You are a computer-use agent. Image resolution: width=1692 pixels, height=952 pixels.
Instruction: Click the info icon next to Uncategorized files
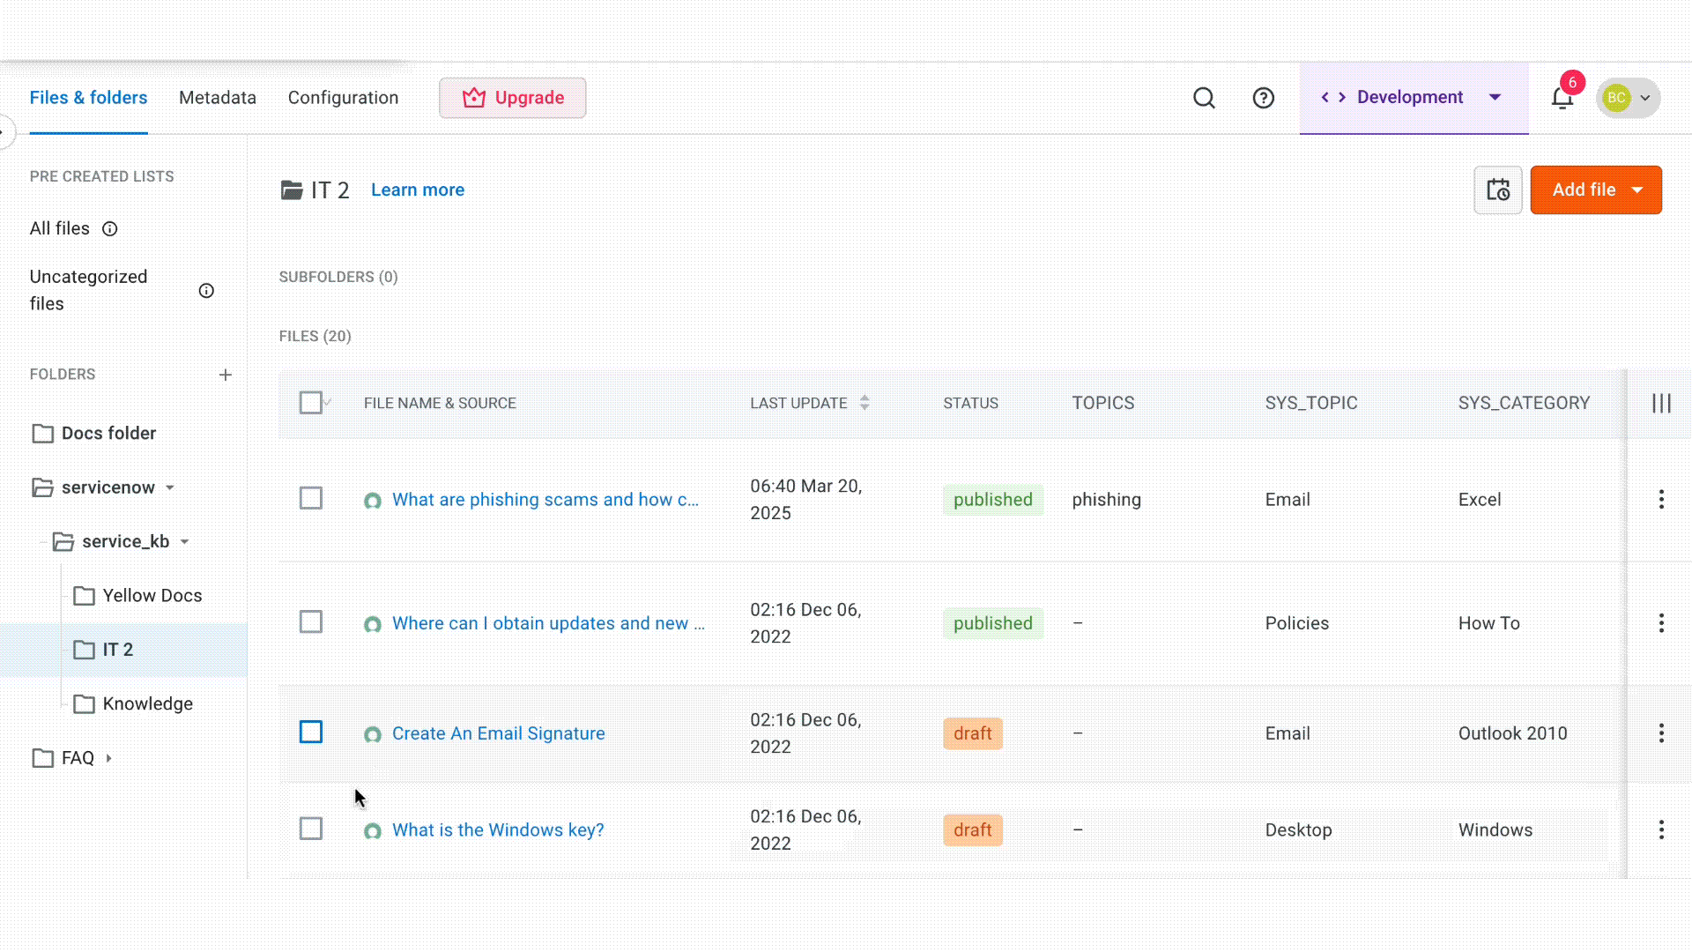point(206,290)
